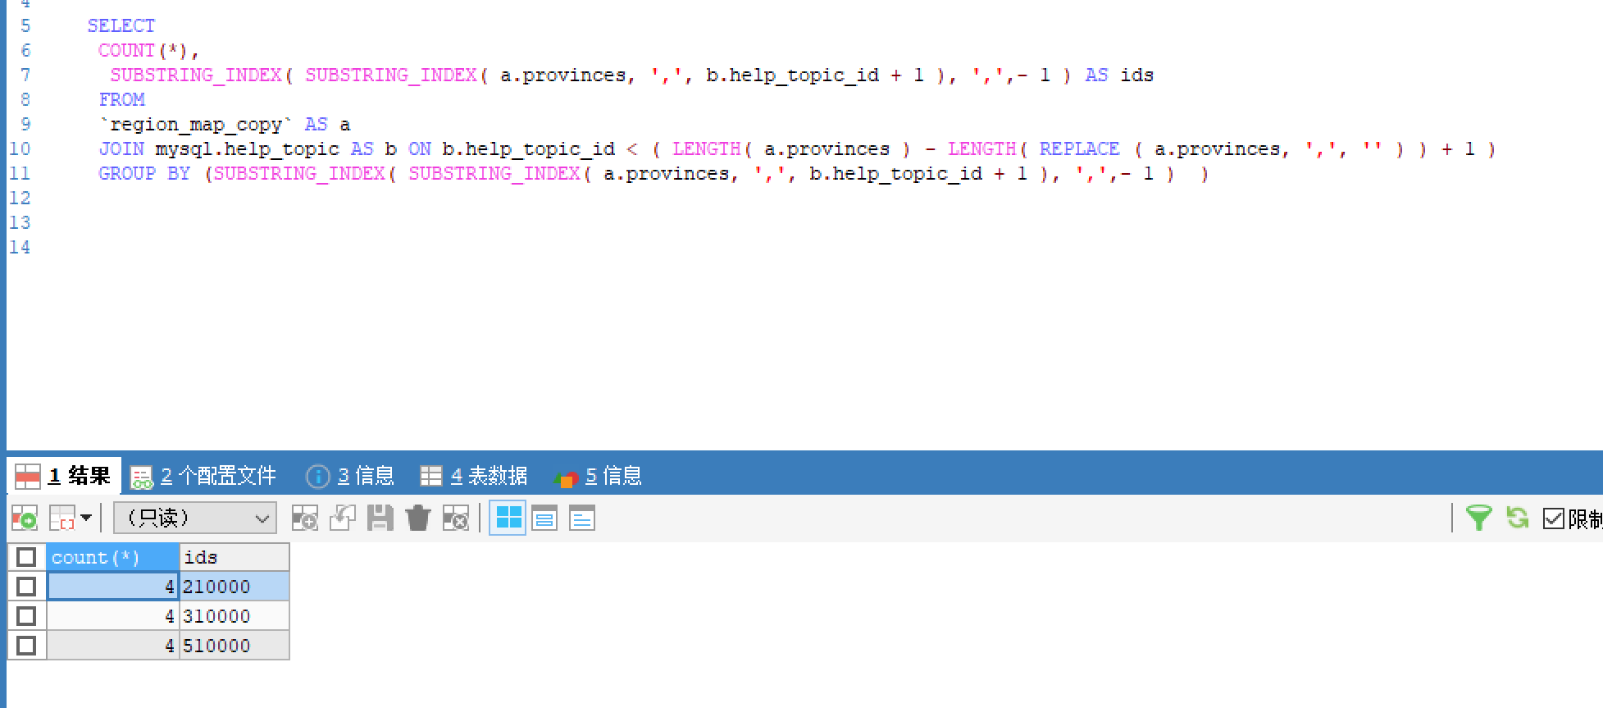The height and width of the screenshot is (708, 1603).
Task: Click the JOIN keyword on line 10
Action: click(x=121, y=149)
